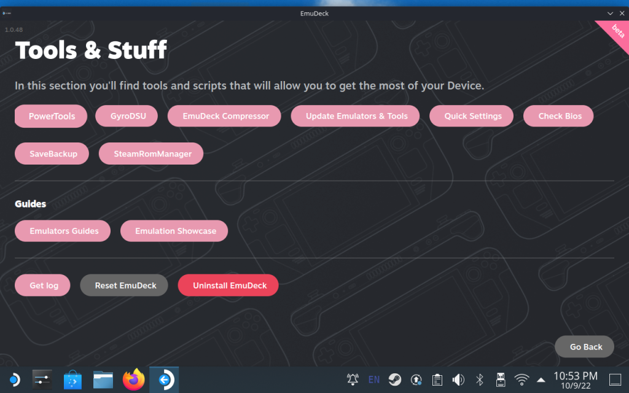Open the clipboard tray icon
Viewport: 629px width, 393px height.
click(x=437, y=379)
